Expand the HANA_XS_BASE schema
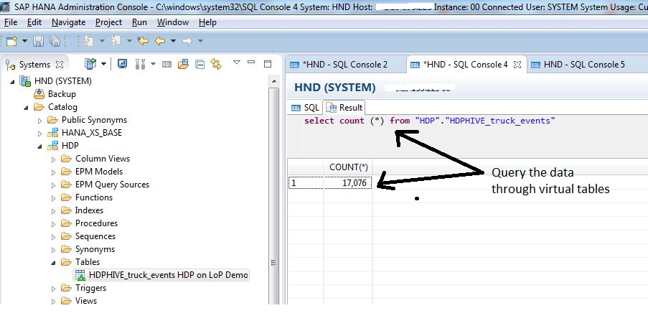This screenshot has height=326, width=648. click(39, 134)
